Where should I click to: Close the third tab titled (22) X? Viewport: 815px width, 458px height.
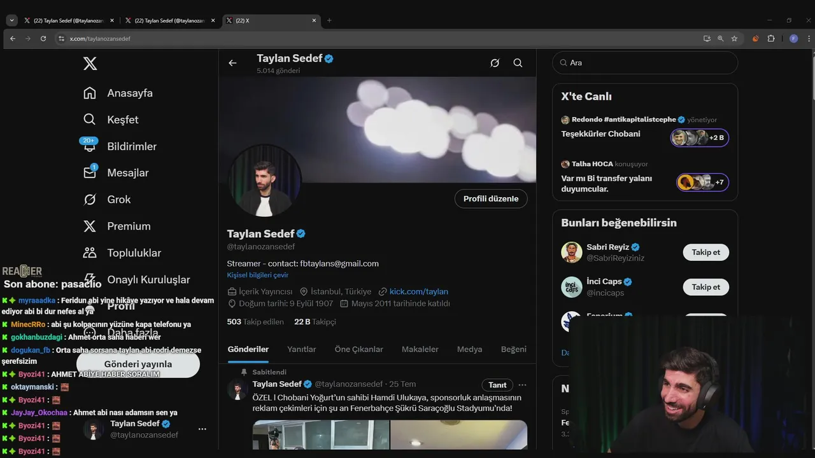(314, 20)
